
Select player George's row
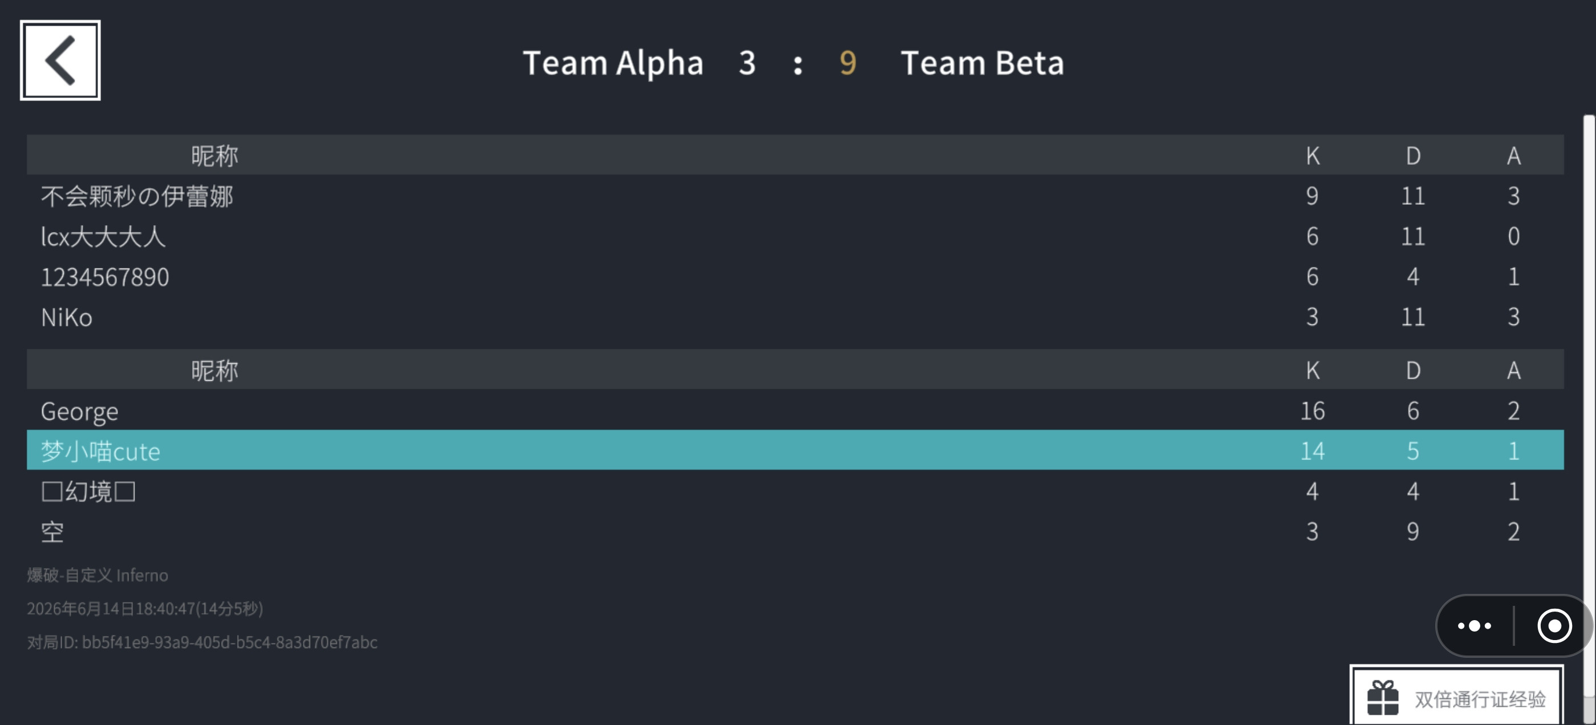point(795,410)
